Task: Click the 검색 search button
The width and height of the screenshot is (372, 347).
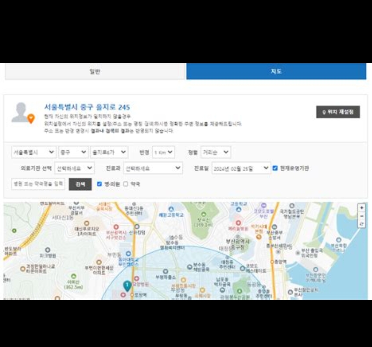Action: (x=80, y=184)
